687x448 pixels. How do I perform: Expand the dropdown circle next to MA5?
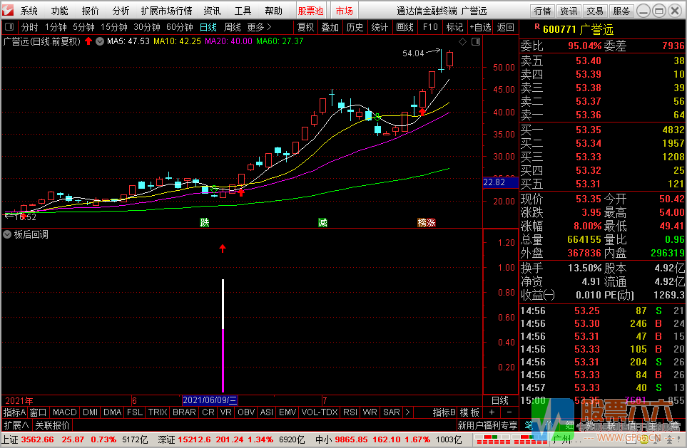[x=100, y=41]
